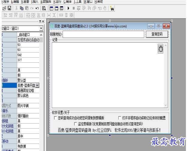Float the property panel with the square button
This screenshot has width=188, height=151.
40,21
